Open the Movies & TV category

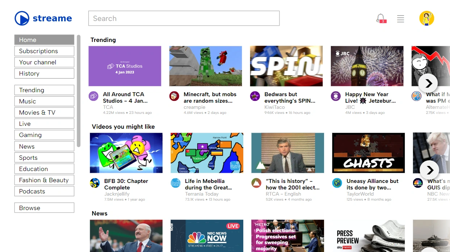coord(44,112)
